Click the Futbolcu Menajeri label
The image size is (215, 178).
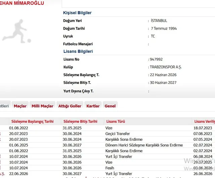tap(78, 44)
